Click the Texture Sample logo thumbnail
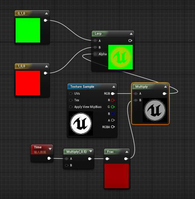The width and height of the screenshot is (195, 199). [x=81, y=123]
